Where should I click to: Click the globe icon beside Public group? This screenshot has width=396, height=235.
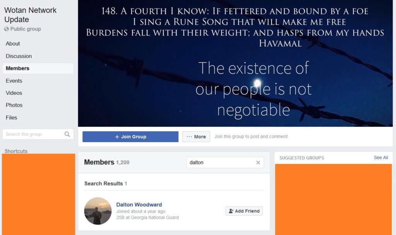click(7, 29)
